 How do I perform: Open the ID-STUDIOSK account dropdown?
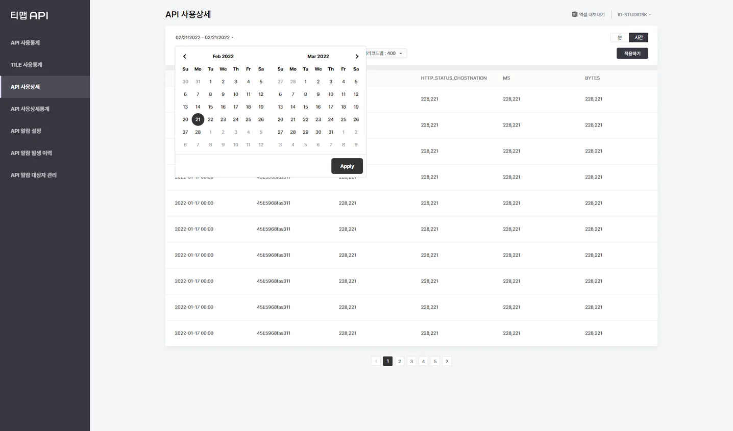tap(633, 14)
